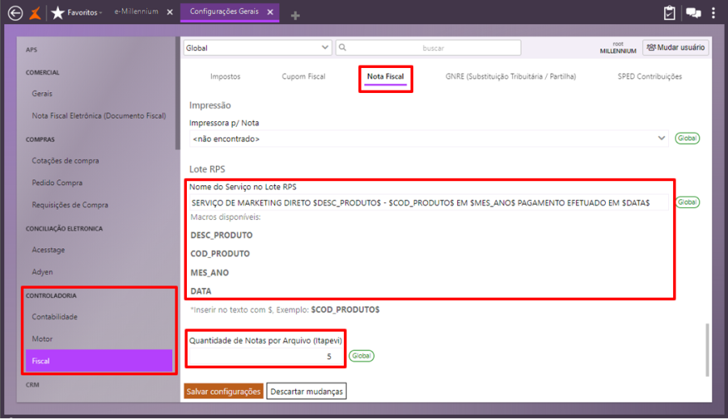Close the e-Millennium tab

[170, 12]
